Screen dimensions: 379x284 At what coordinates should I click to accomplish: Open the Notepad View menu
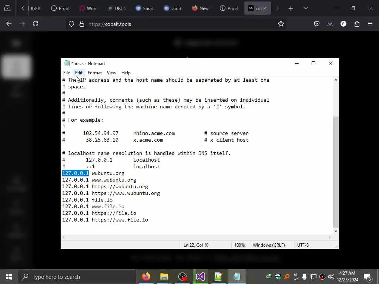111,73
